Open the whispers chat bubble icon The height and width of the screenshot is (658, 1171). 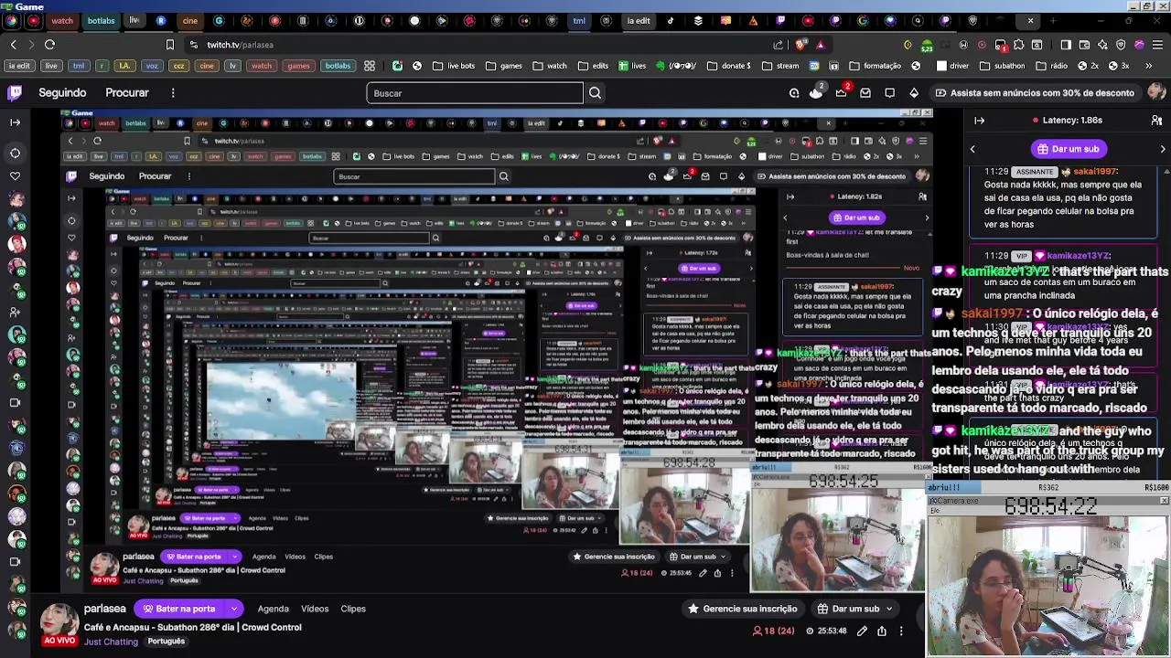(x=889, y=92)
